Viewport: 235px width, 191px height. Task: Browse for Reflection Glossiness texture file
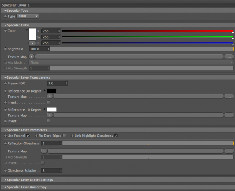tap(229, 151)
